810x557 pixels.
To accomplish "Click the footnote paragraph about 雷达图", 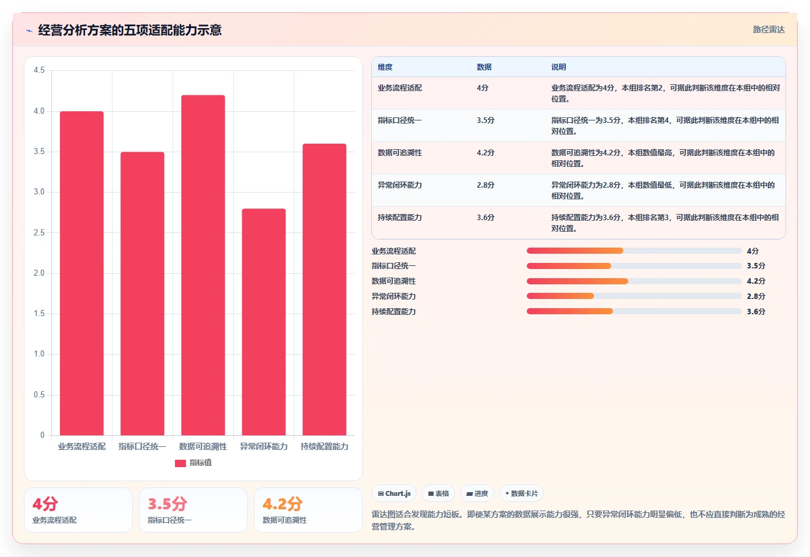I will [x=578, y=520].
